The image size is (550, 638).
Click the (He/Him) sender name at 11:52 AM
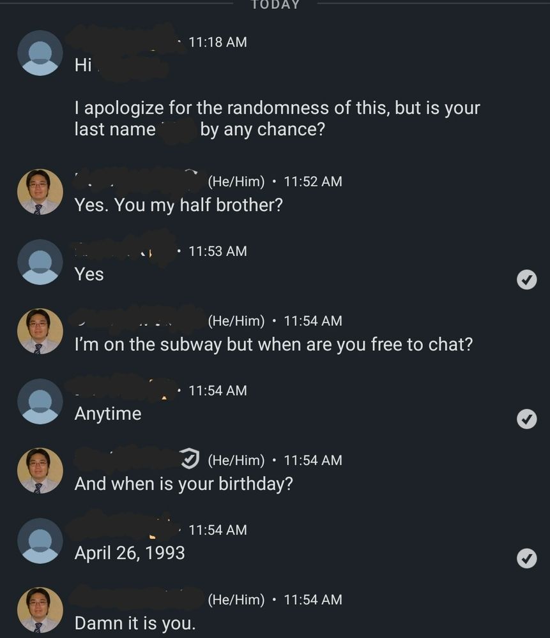236,181
